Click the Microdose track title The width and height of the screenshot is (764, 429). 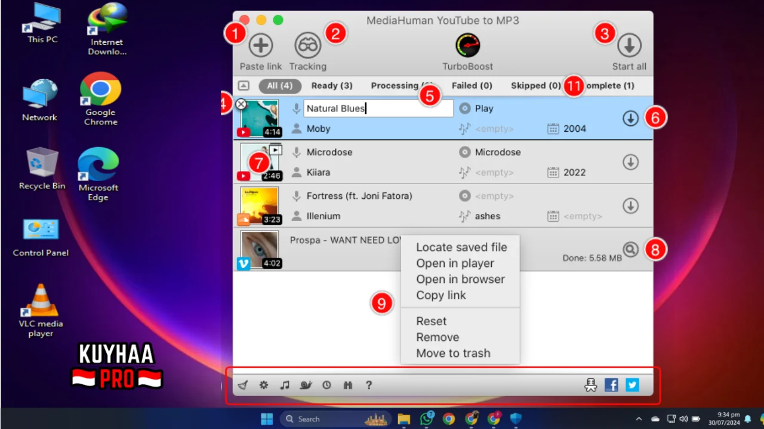pos(329,152)
